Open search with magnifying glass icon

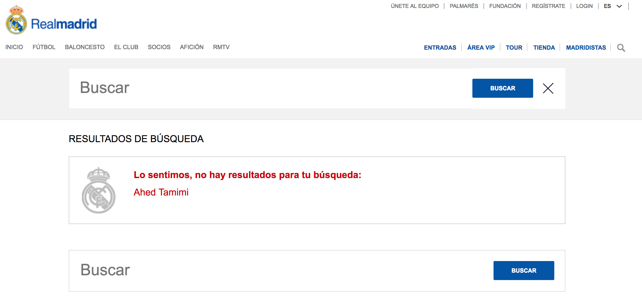[x=621, y=48]
